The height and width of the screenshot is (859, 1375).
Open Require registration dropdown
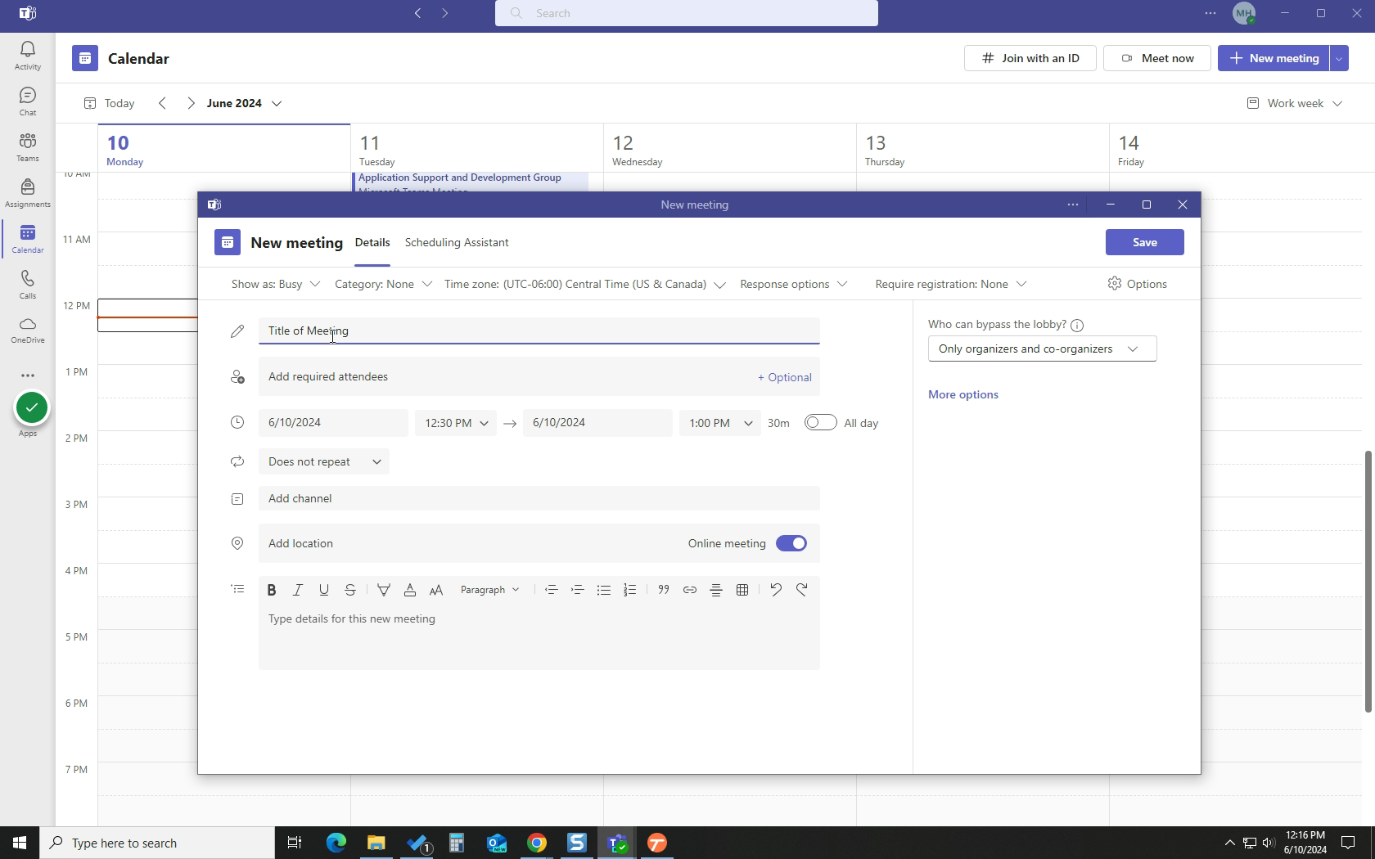[950, 284]
